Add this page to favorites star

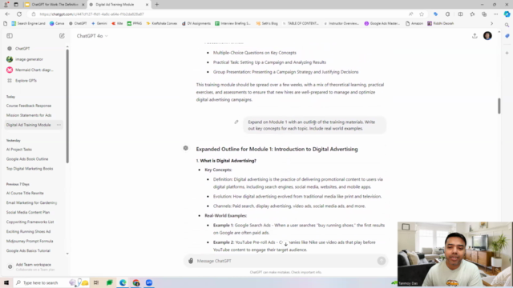click(422, 14)
